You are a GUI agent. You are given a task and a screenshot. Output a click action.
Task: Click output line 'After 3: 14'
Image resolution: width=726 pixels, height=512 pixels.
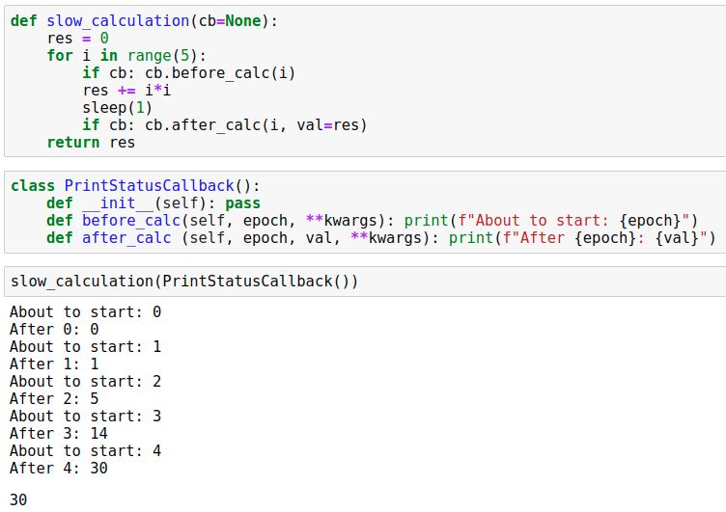coord(58,433)
